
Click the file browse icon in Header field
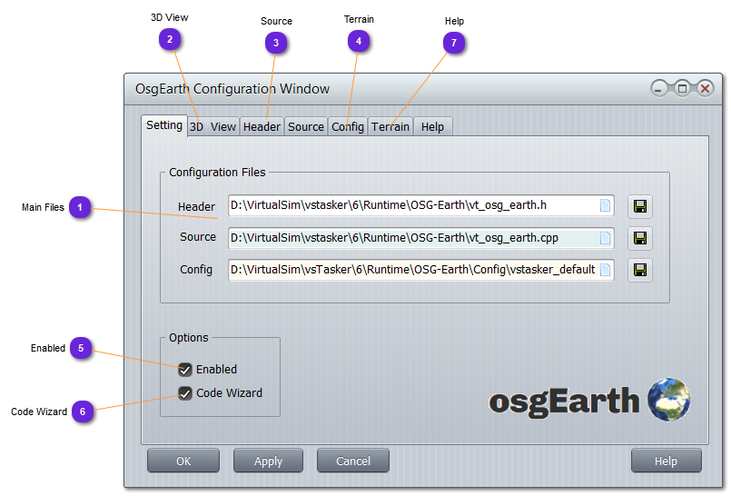coord(605,206)
